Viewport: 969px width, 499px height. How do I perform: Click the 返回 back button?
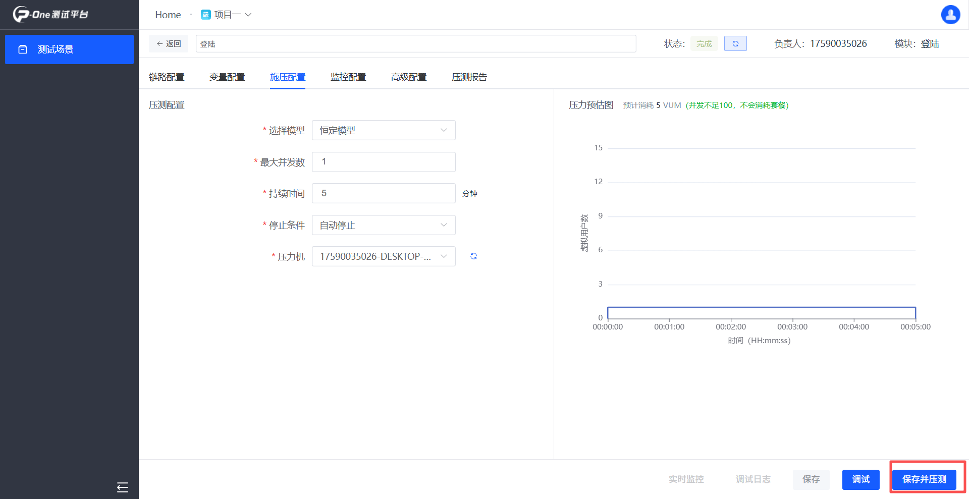(x=169, y=44)
